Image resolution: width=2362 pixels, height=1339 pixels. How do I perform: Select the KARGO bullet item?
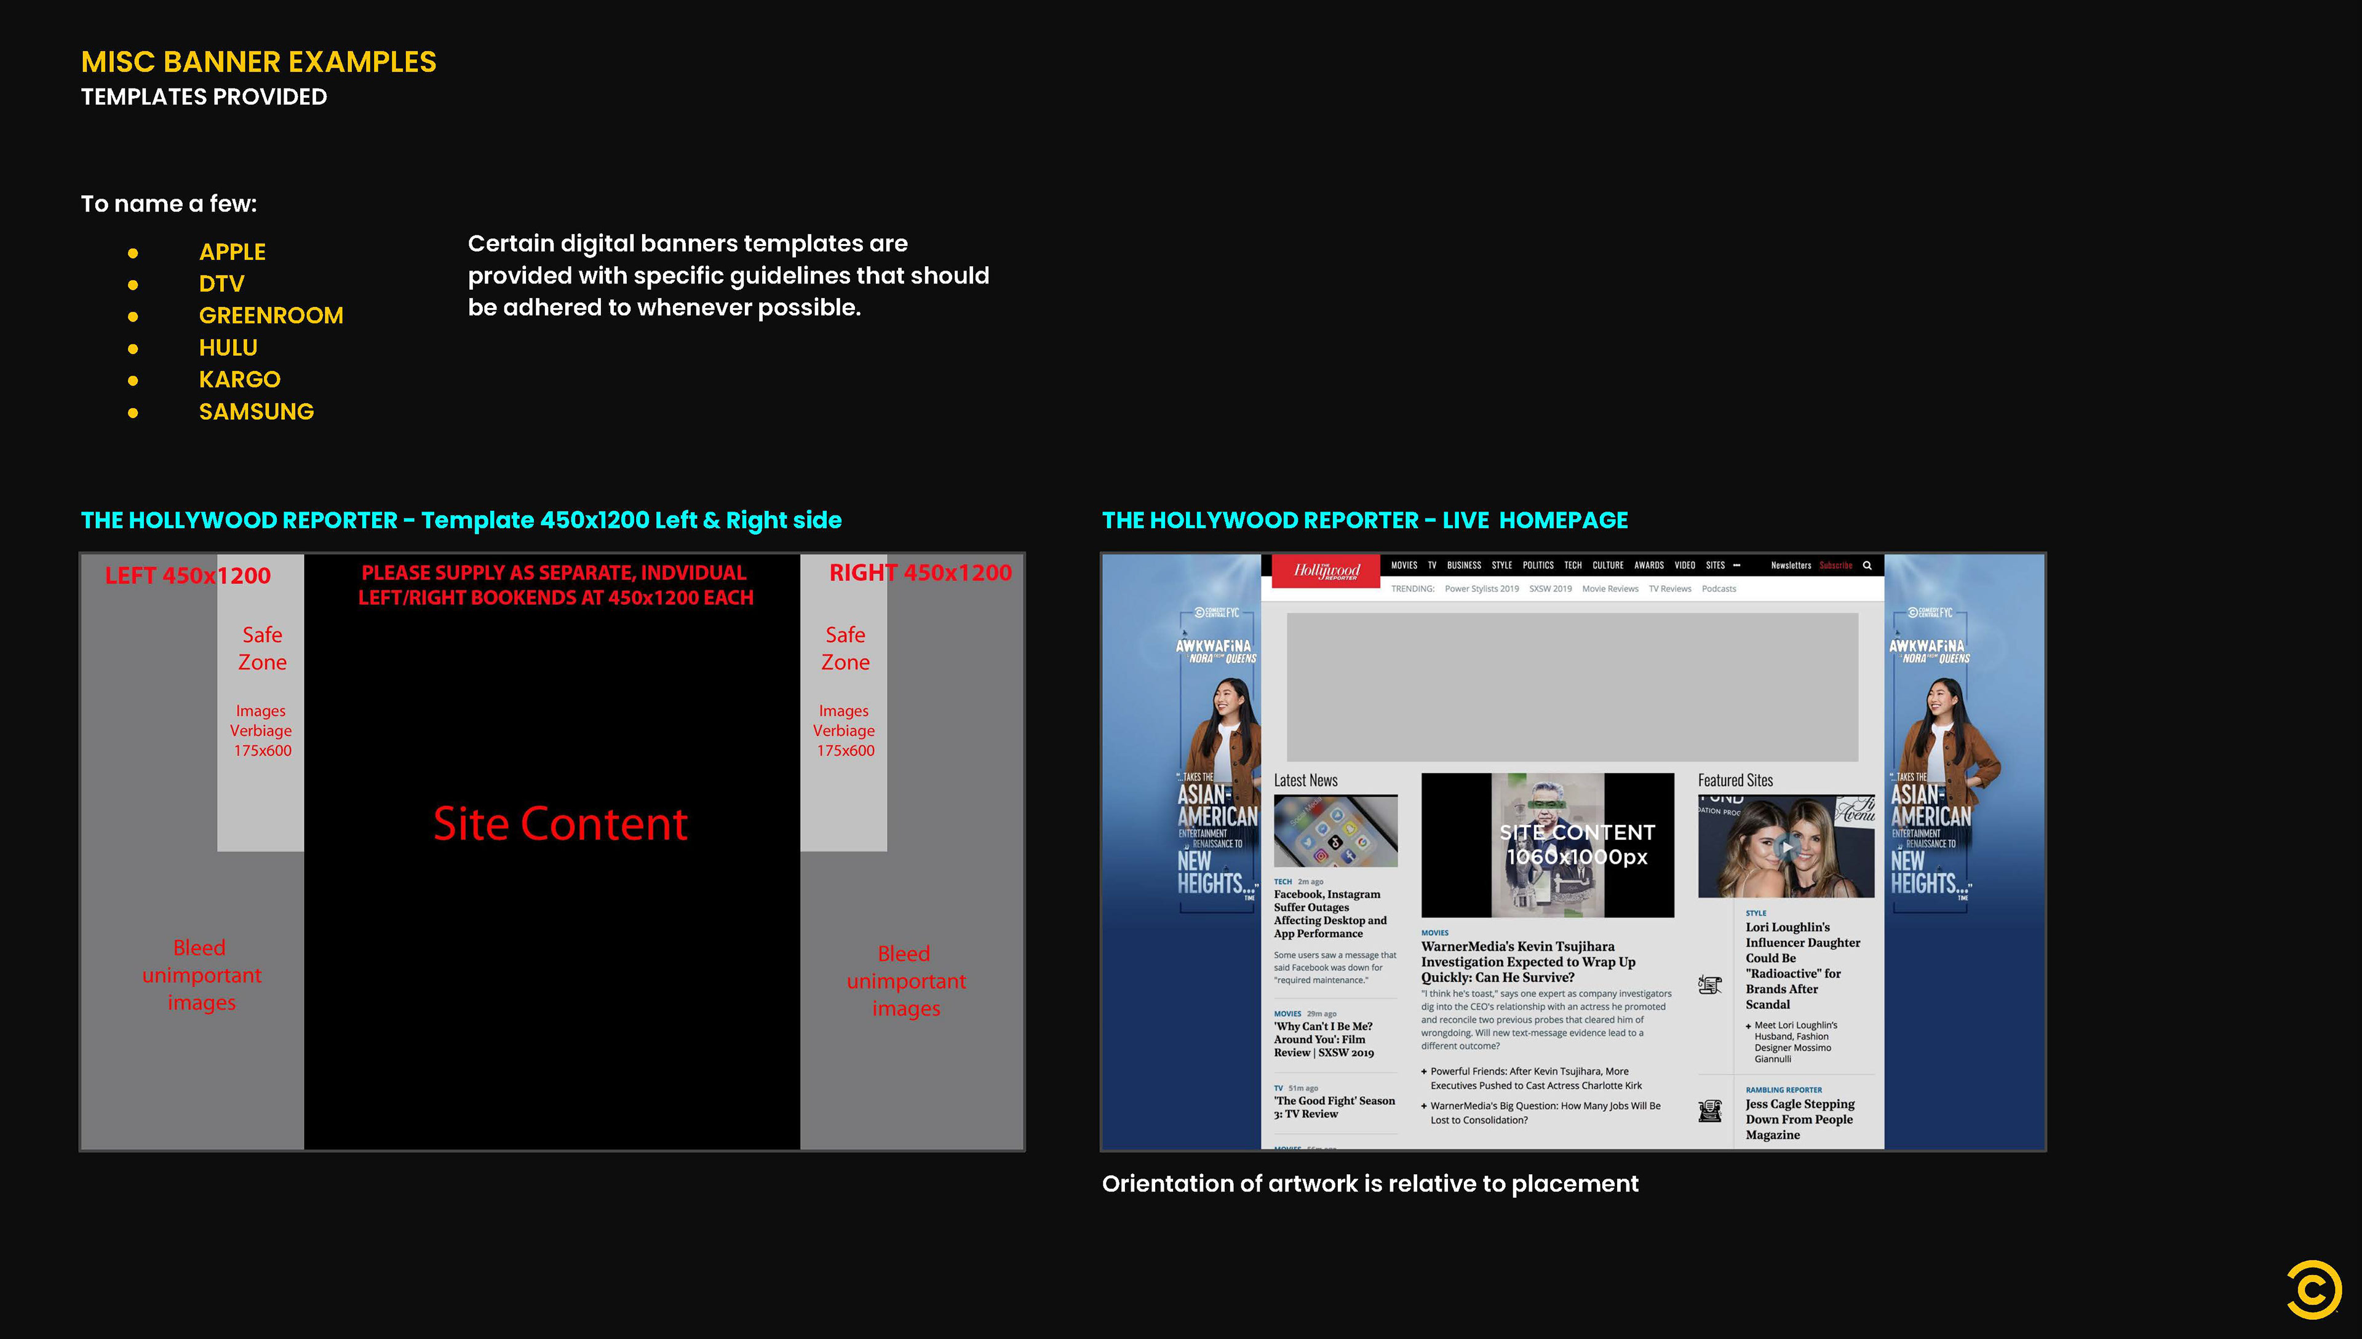239,380
